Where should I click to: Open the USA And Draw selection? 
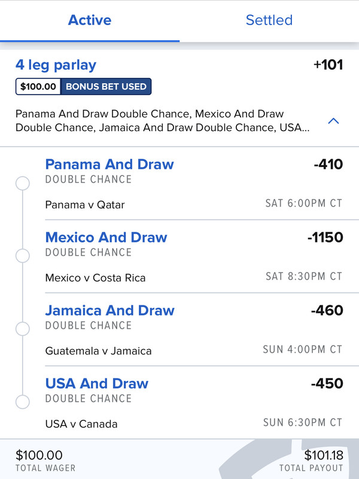pyautogui.click(x=97, y=383)
